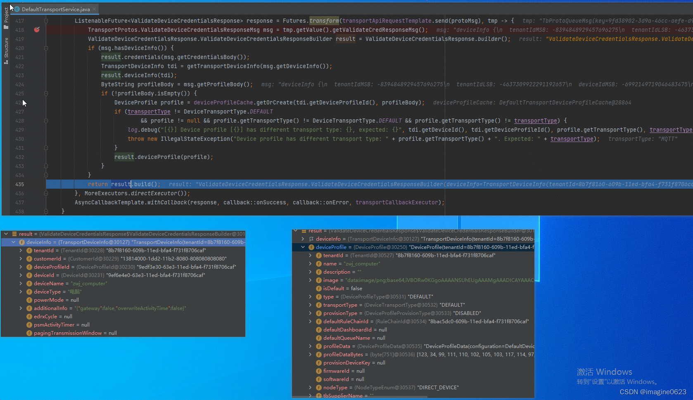The height and width of the screenshot is (400, 693).
Task: Click the field icon of transportType variable
Action: click(319, 305)
